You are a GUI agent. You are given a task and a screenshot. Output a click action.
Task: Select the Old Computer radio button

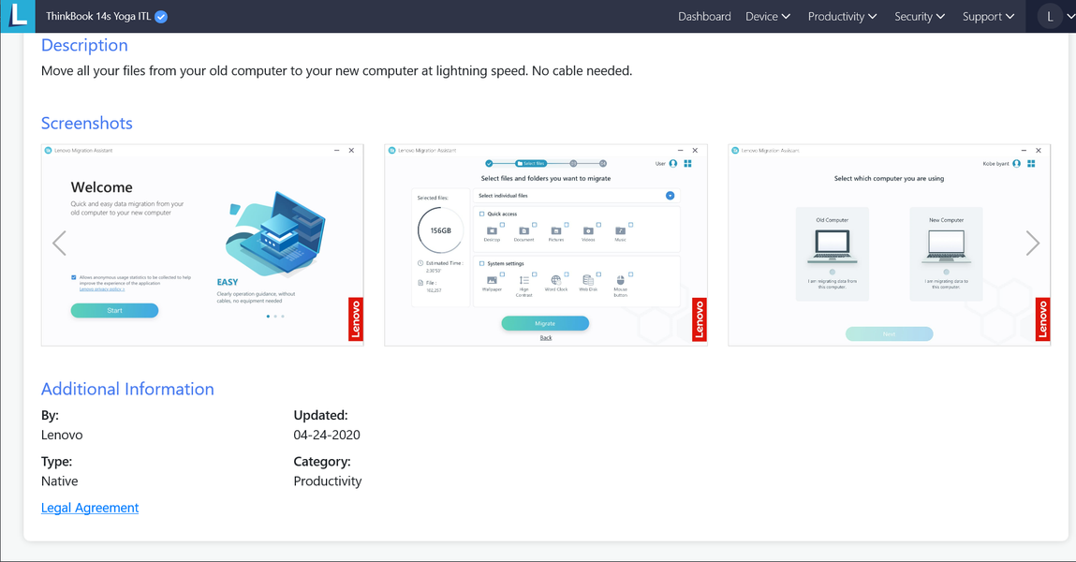(833, 272)
